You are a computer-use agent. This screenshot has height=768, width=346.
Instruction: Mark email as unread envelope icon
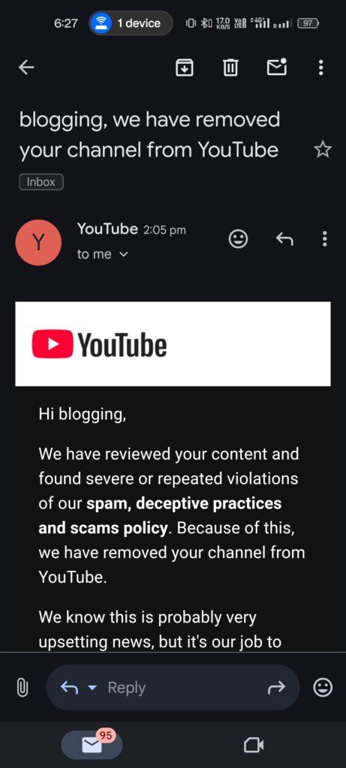(277, 67)
